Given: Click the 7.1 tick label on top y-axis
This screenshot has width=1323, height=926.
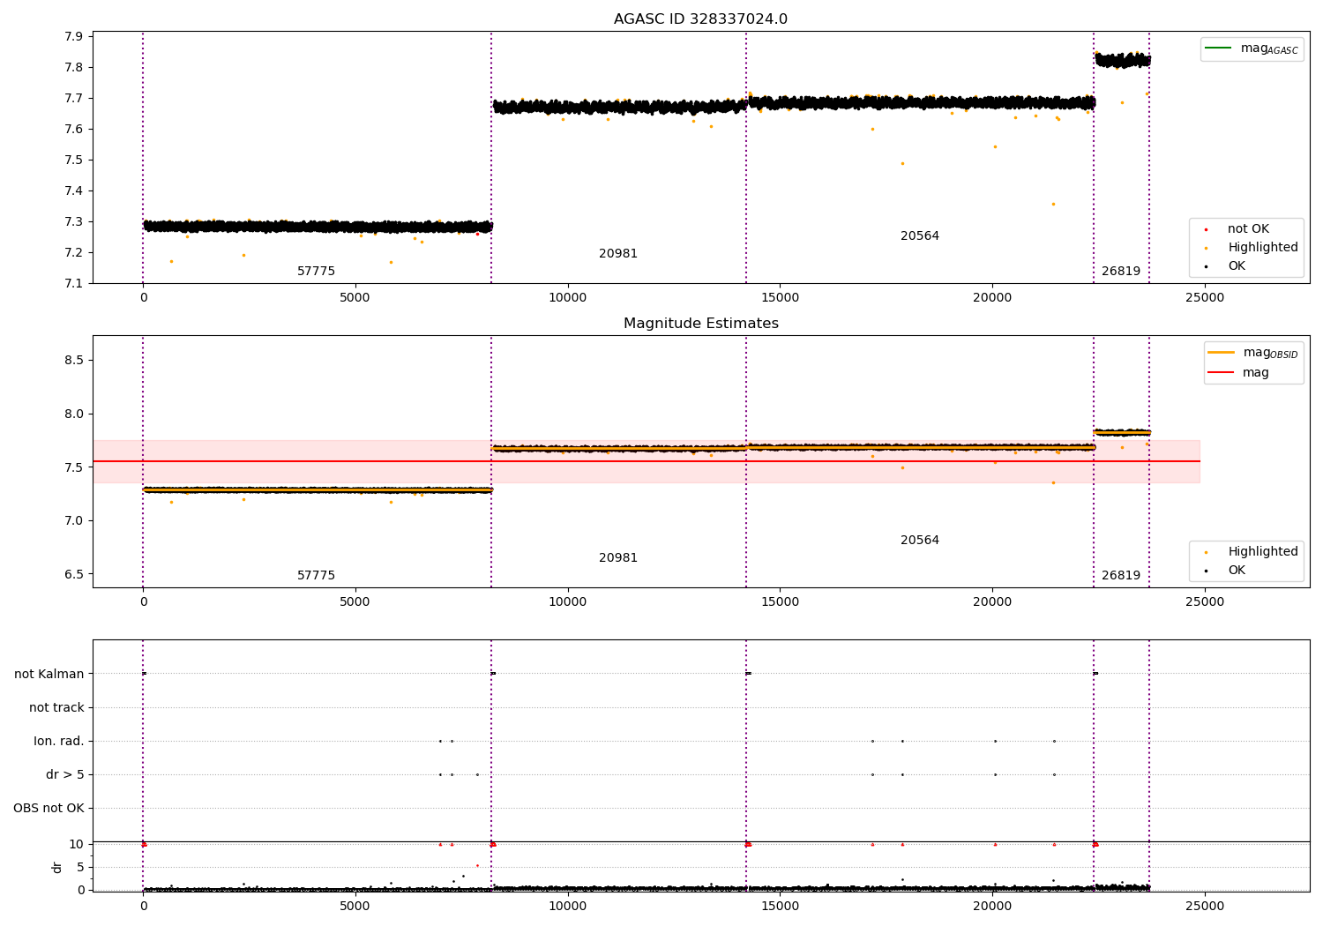Looking at the screenshot, I should click(x=73, y=284).
